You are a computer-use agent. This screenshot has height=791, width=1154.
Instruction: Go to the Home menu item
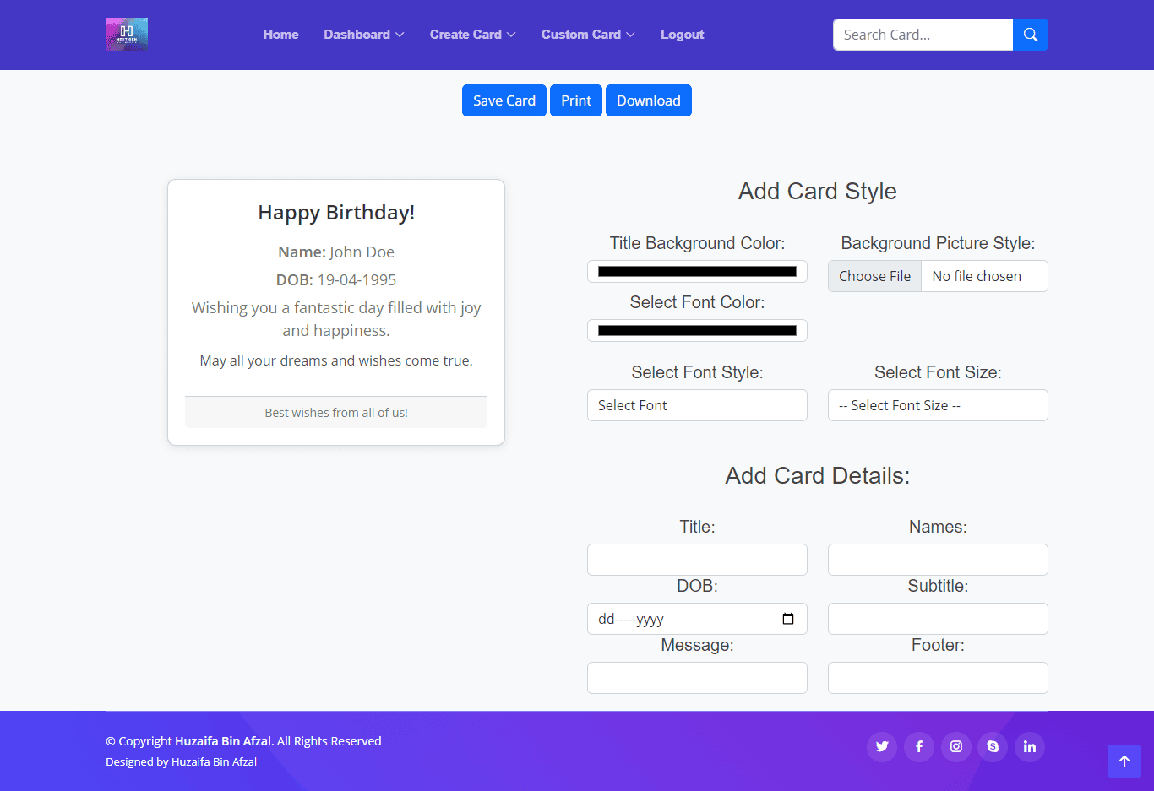click(280, 35)
